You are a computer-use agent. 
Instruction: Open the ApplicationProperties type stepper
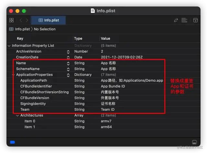point(68,75)
